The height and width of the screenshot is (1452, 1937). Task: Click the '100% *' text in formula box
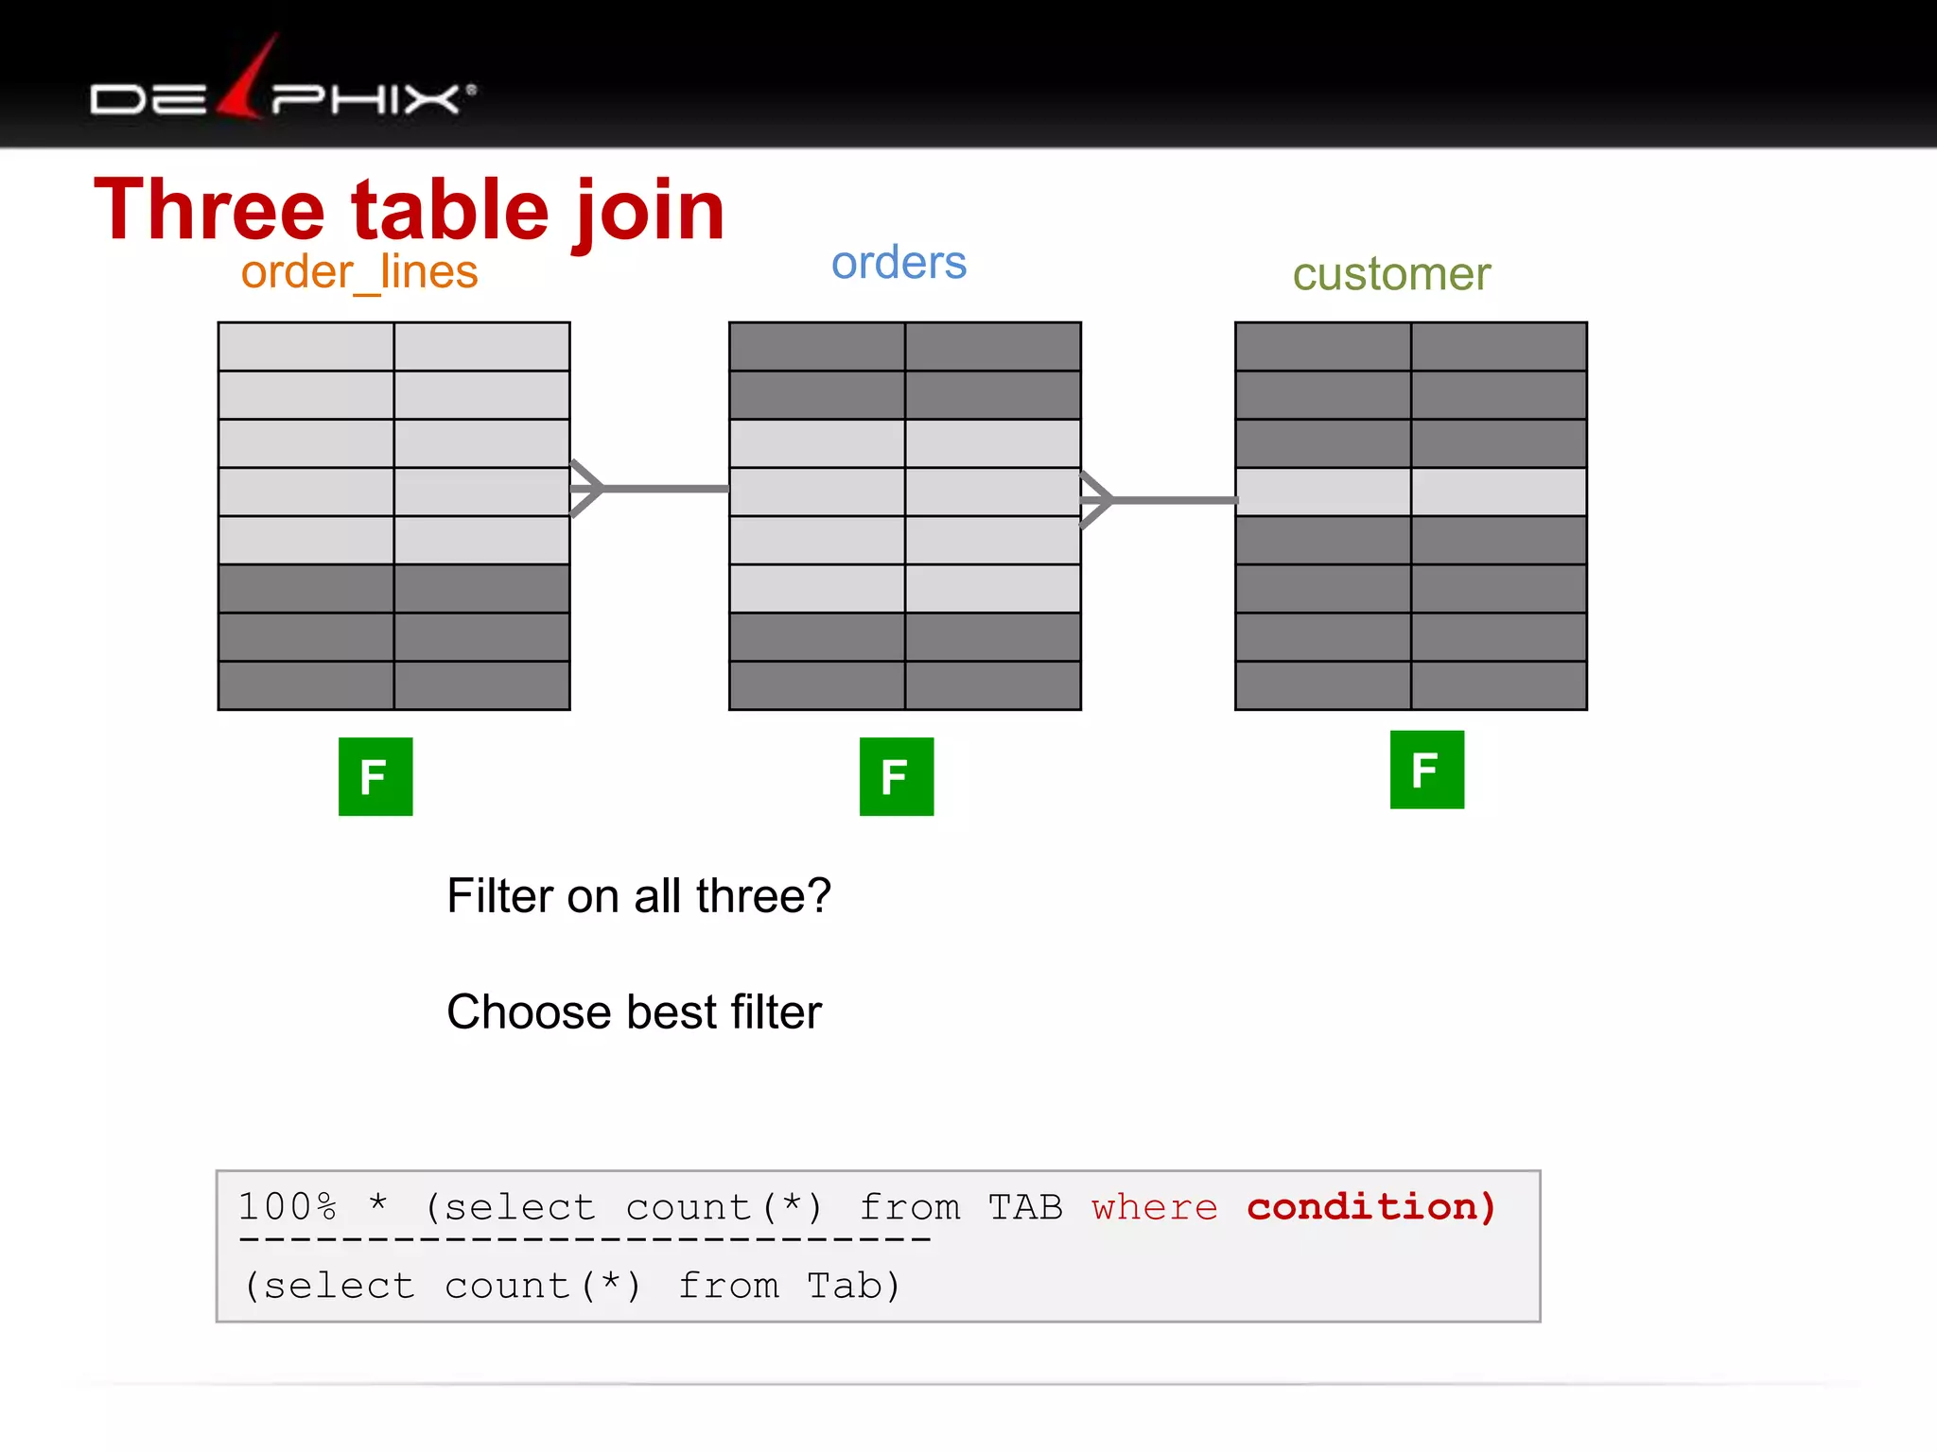pyautogui.click(x=313, y=1206)
